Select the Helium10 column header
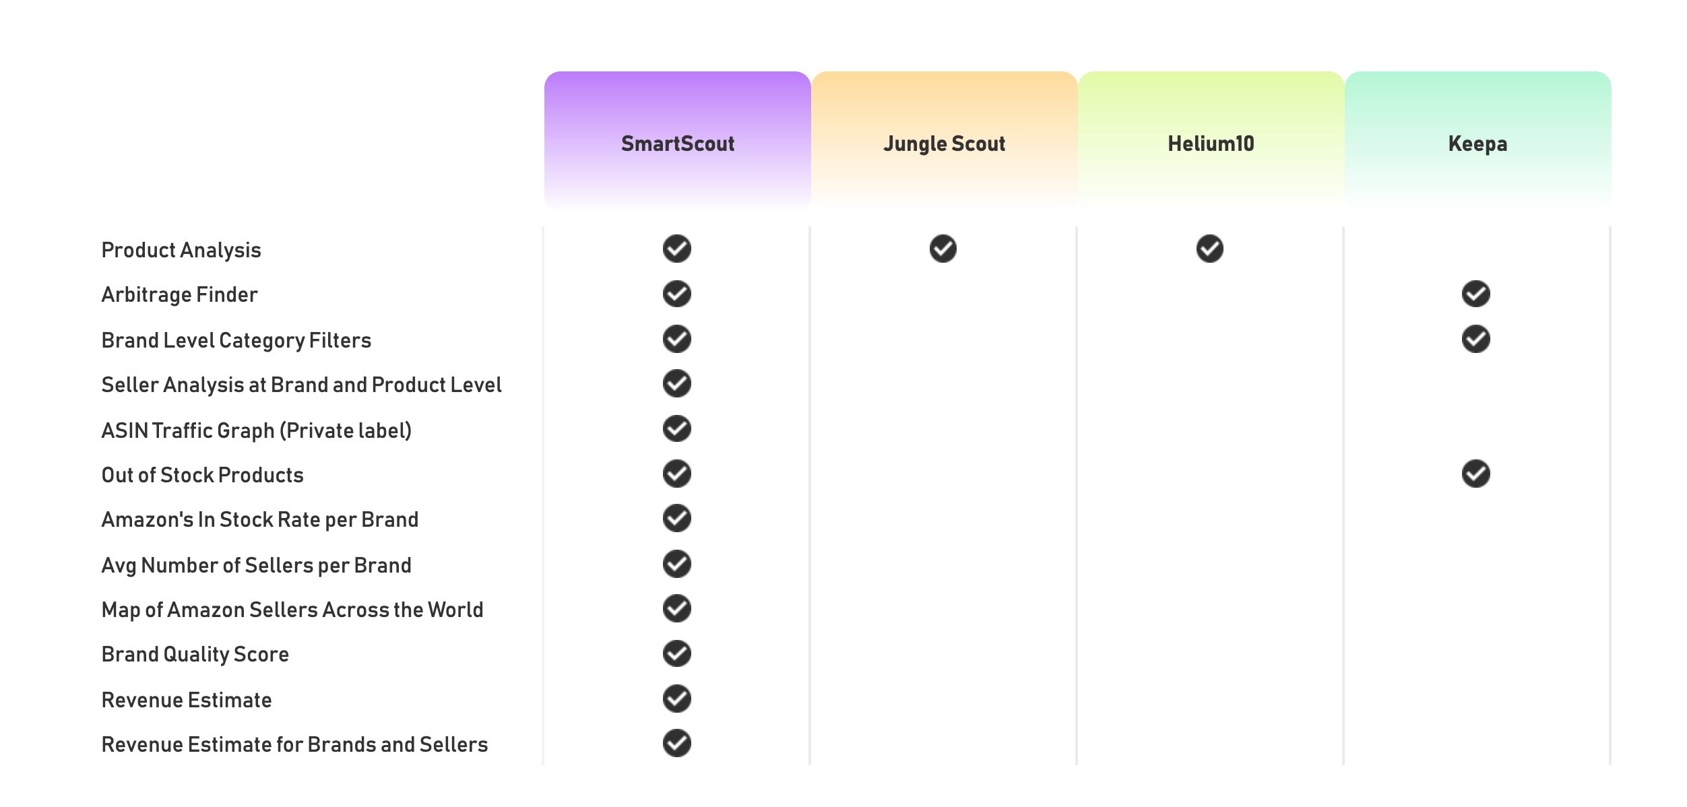1687x807 pixels. (1211, 143)
